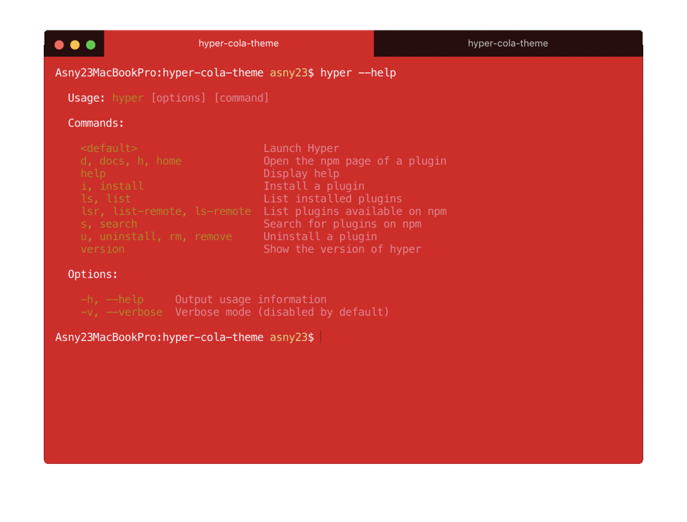687x522 pixels.
Task: Click the 'ls, list' command
Action: point(106,199)
